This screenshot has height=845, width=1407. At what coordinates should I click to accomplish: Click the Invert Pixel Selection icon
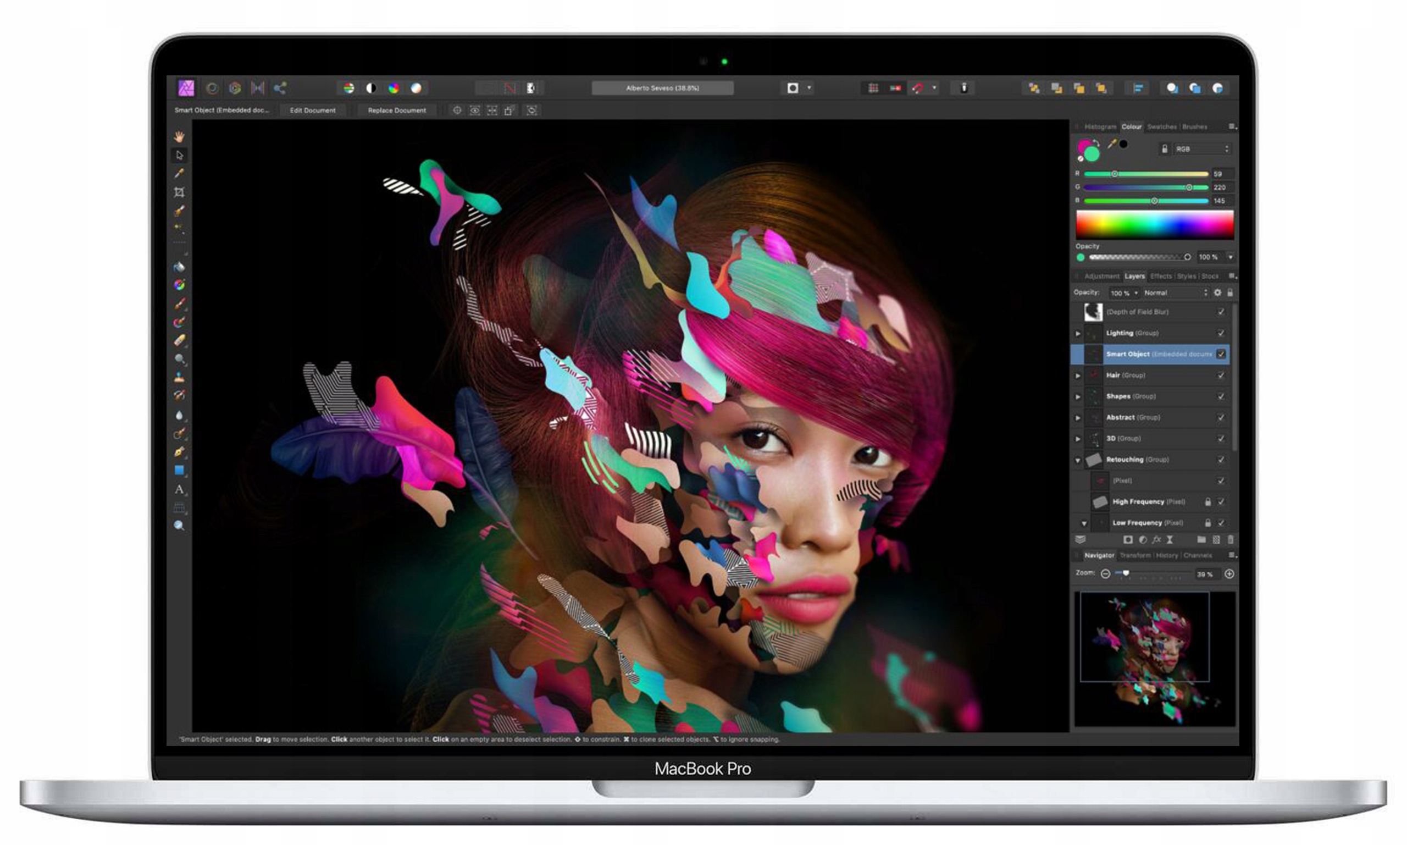click(530, 88)
